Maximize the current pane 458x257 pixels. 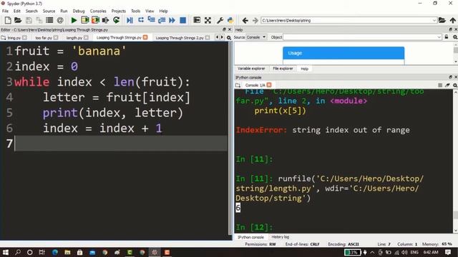[x=197, y=20]
